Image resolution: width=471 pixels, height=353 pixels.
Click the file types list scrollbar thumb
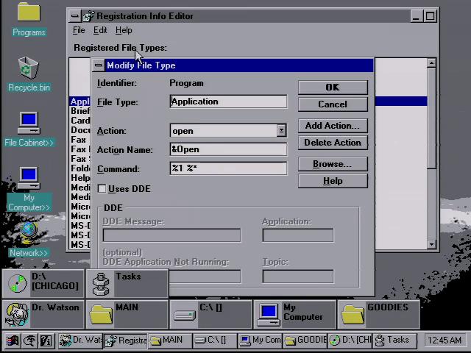pyautogui.click(x=431, y=118)
